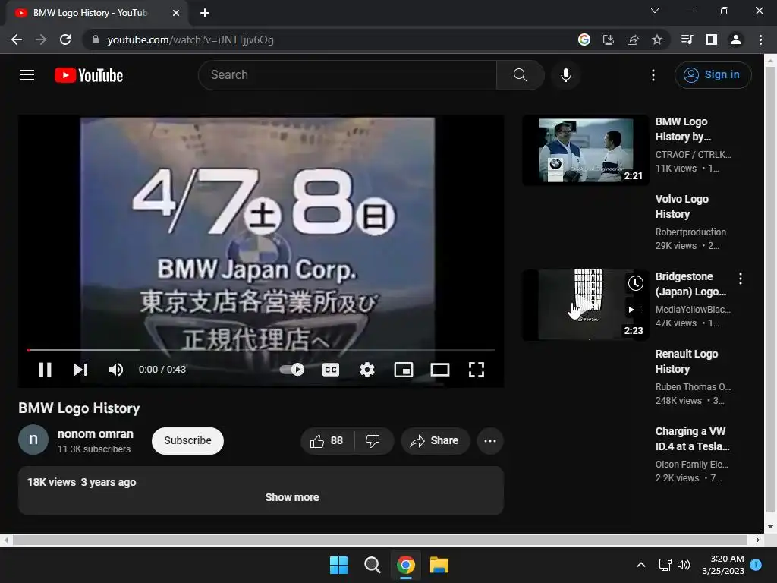Toggle closed captions CC
This screenshot has height=583, width=777.
click(331, 370)
